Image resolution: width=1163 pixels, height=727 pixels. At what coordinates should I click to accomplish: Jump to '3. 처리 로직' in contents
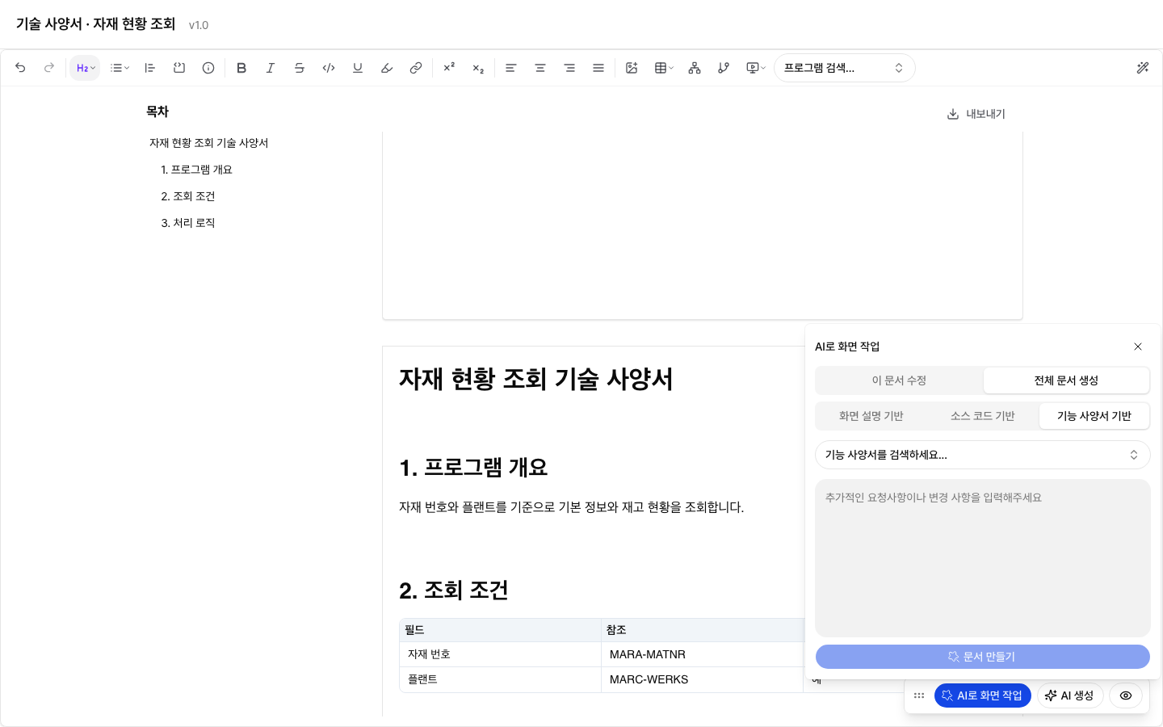pyautogui.click(x=188, y=223)
